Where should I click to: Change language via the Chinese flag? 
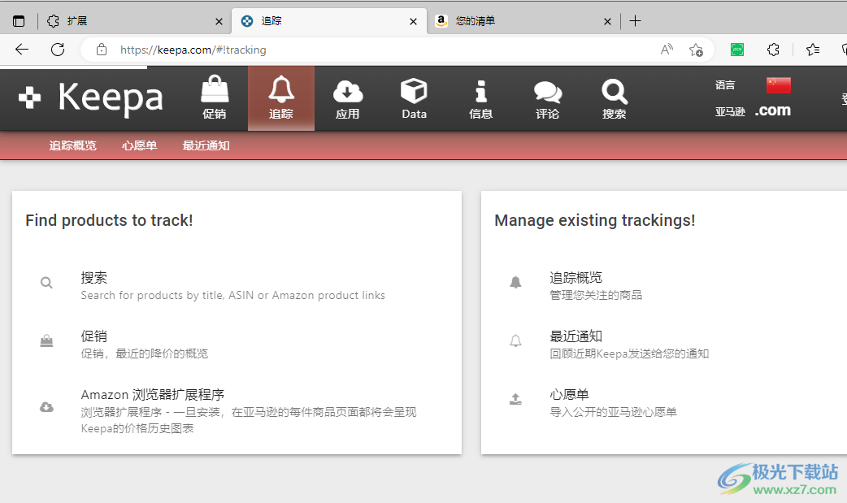pyautogui.click(x=779, y=85)
